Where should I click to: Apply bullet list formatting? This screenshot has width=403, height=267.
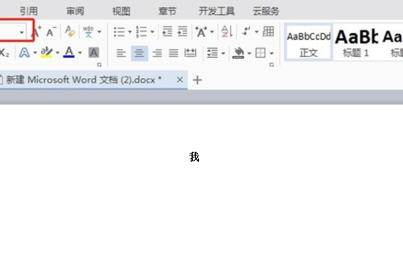119,32
